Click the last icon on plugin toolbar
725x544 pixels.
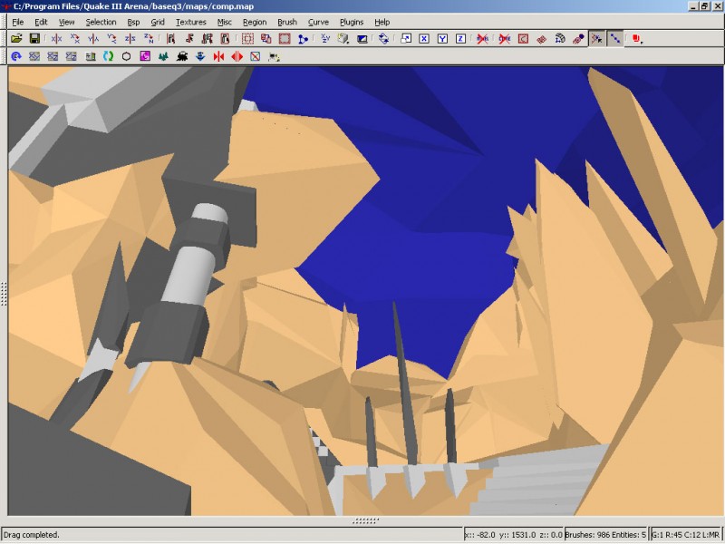tap(274, 56)
